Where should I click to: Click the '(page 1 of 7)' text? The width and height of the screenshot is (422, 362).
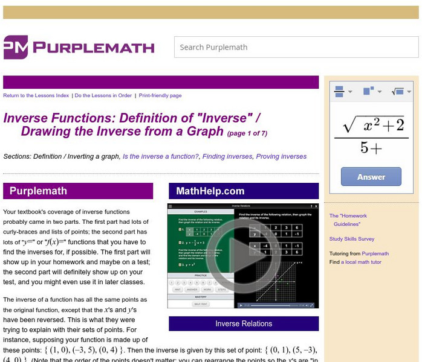pyautogui.click(x=247, y=133)
